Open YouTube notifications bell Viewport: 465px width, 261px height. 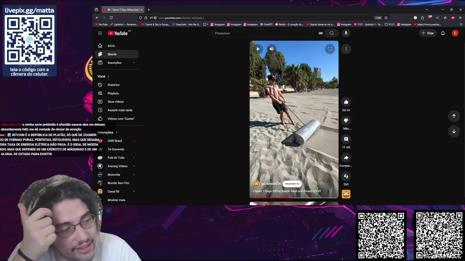click(x=443, y=33)
